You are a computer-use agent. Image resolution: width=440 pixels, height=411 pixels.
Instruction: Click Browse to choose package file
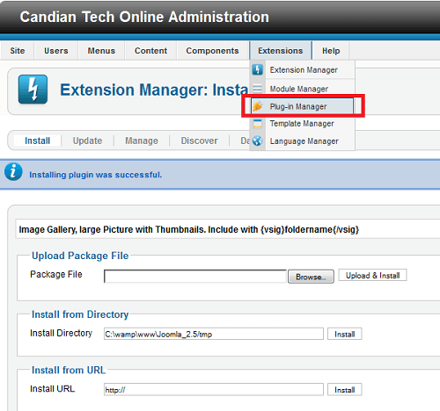[x=311, y=277]
